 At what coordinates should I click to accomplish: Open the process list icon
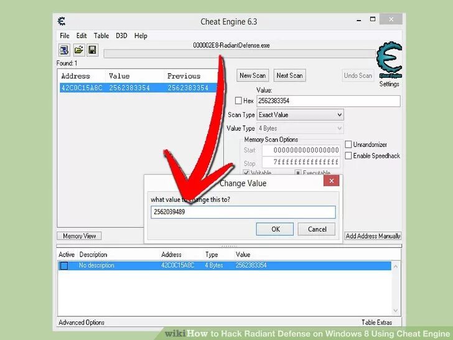tap(64, 50)
